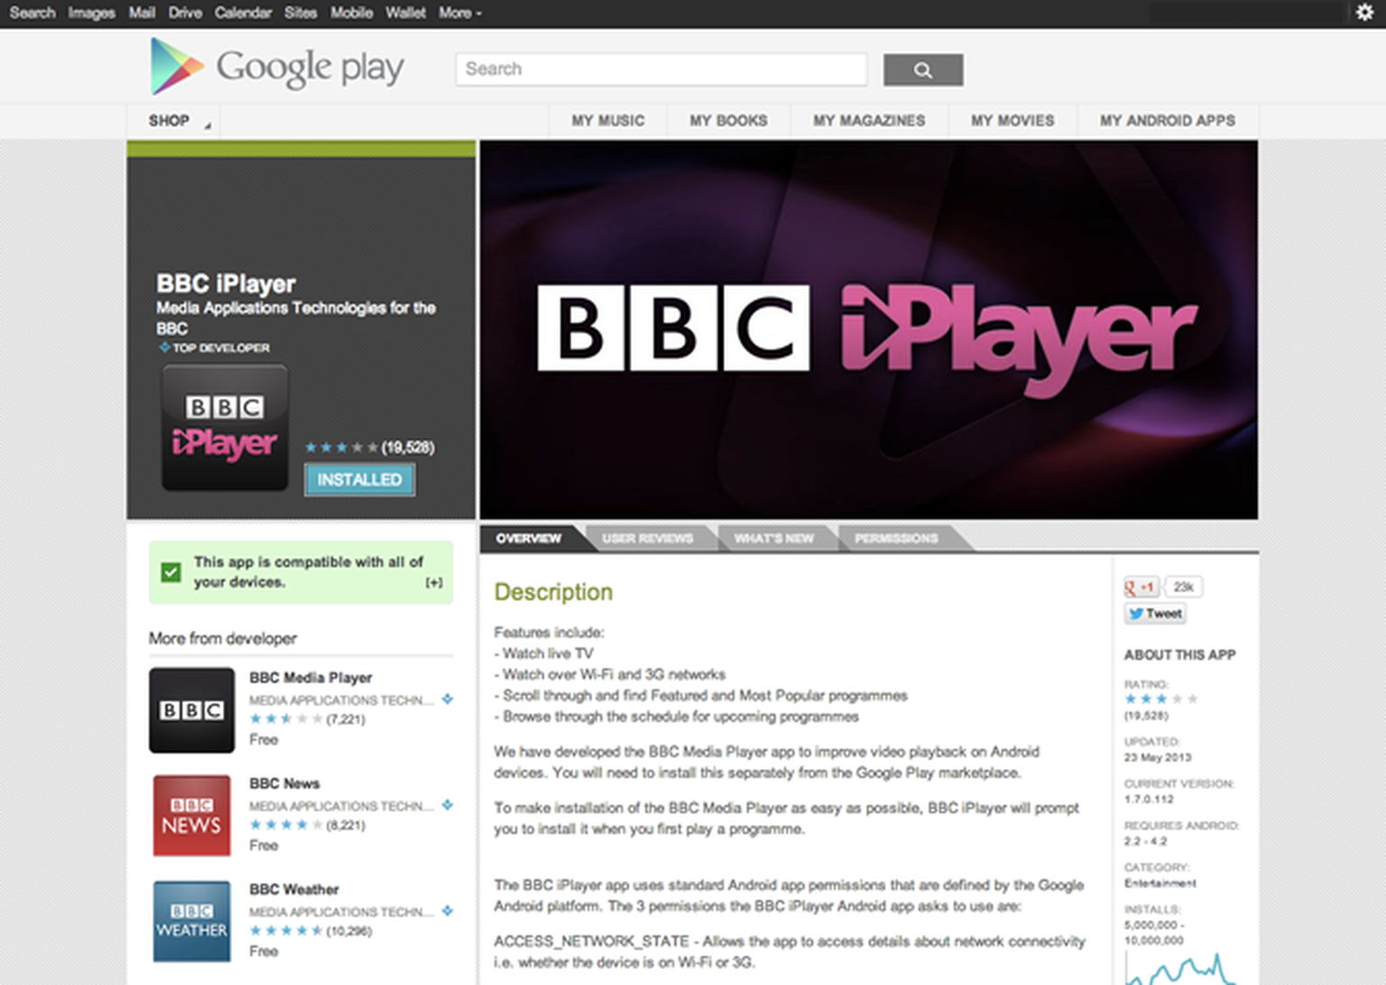
Task: Click Drive link in top bar
Action: coord(185,13)
